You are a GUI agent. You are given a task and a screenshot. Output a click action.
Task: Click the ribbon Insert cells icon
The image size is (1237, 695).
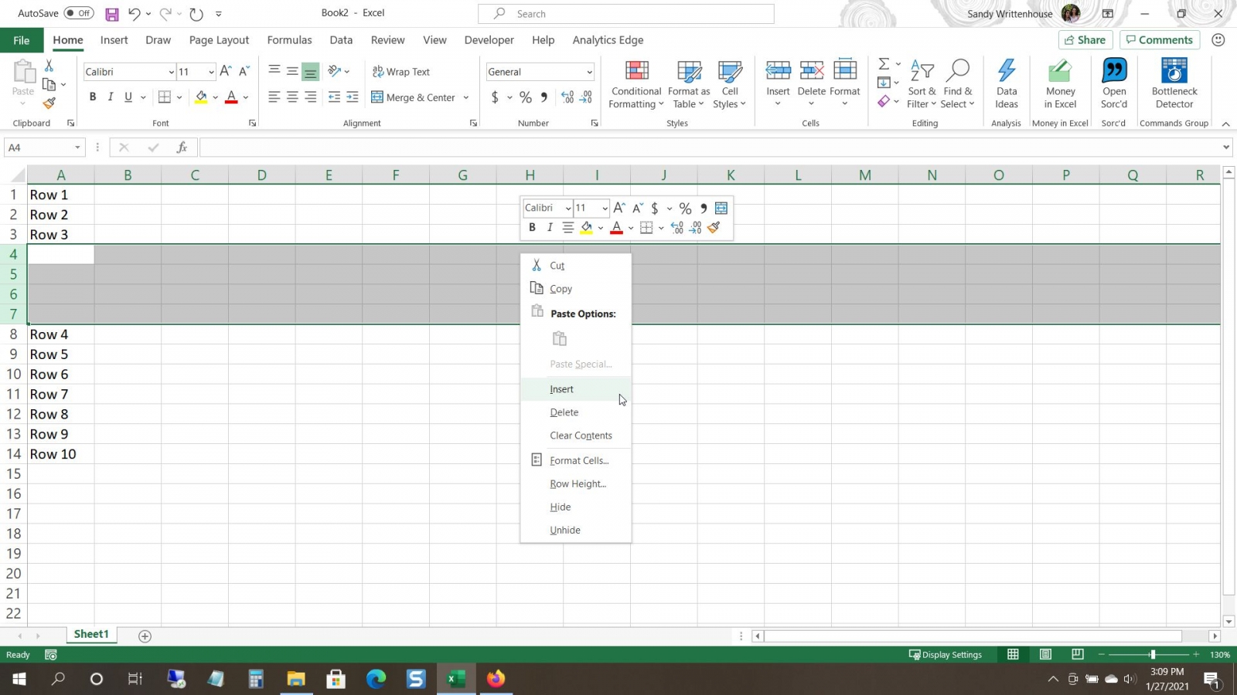click(778, 71)
